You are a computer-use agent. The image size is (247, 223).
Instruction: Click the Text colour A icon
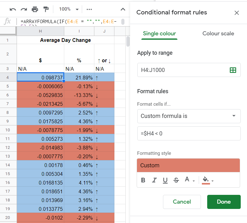pos(187,180)
